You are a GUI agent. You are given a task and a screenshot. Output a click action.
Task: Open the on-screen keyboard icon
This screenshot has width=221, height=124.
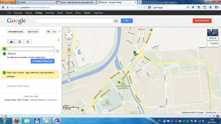[116, 21]
